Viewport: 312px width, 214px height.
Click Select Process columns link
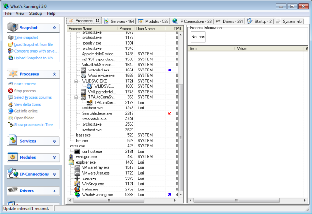pyautogui.click(x=33, y=97)
